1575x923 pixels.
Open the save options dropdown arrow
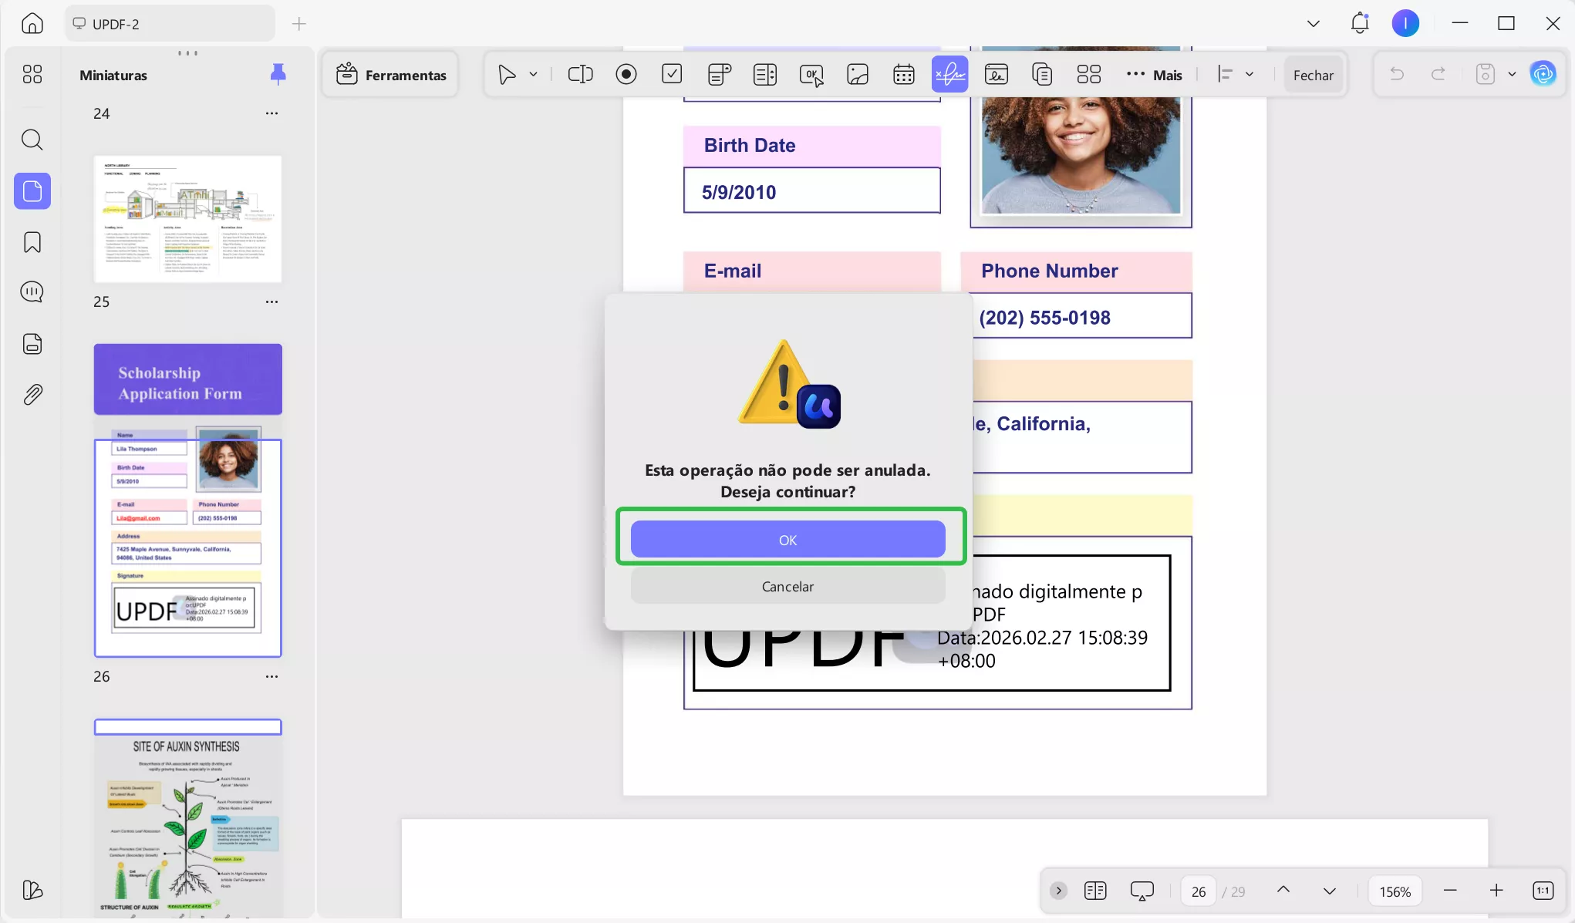point(1511,74)
